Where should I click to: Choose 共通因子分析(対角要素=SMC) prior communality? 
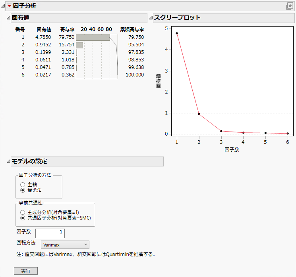coord(23,218)
